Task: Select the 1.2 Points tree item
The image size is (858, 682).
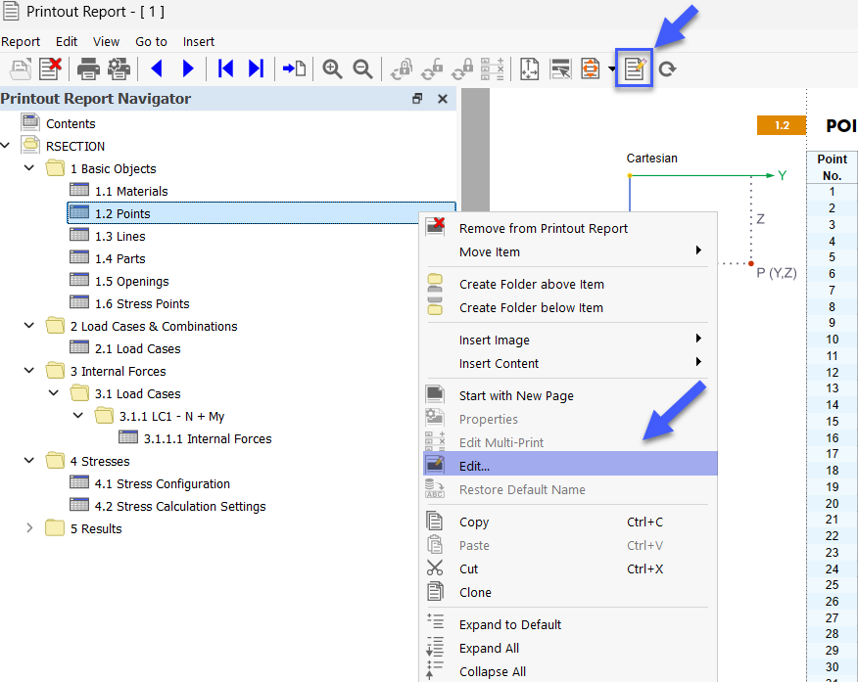Action: [x=261, y=213]
